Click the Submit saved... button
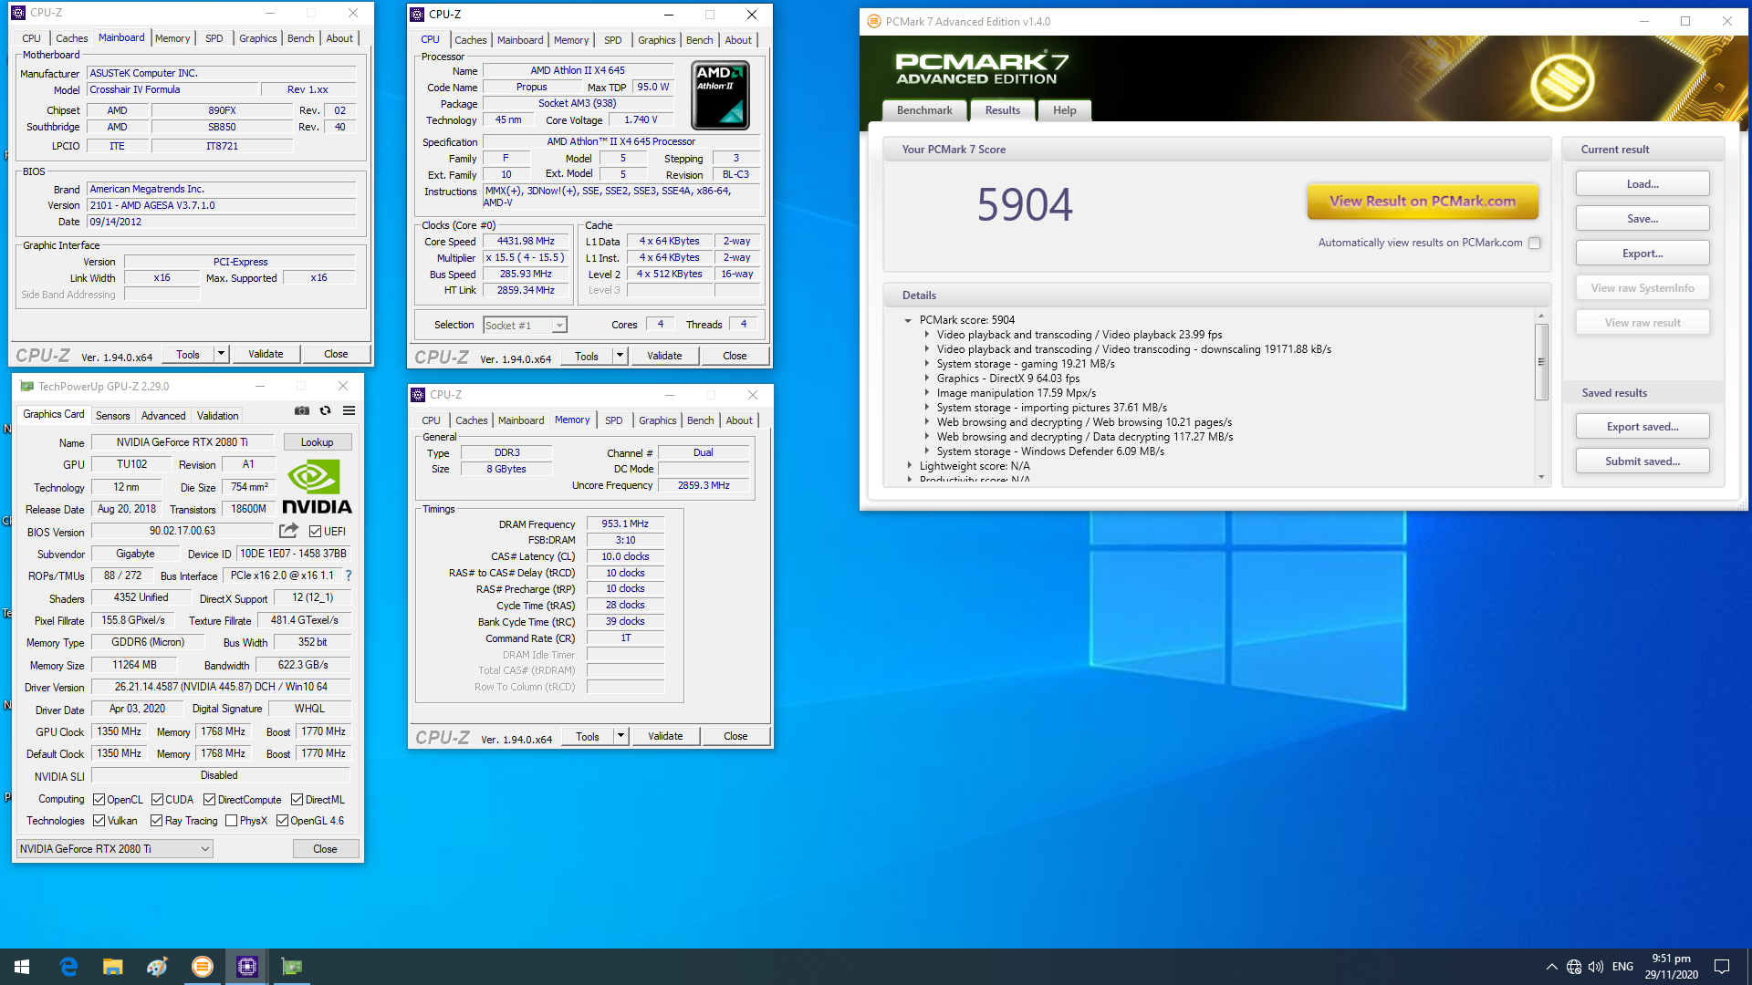Viewport: 1752px width, 985px height. 1642,461
